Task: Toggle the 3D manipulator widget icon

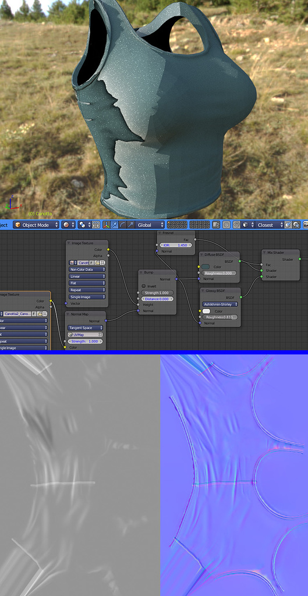Action: [106, 225]
